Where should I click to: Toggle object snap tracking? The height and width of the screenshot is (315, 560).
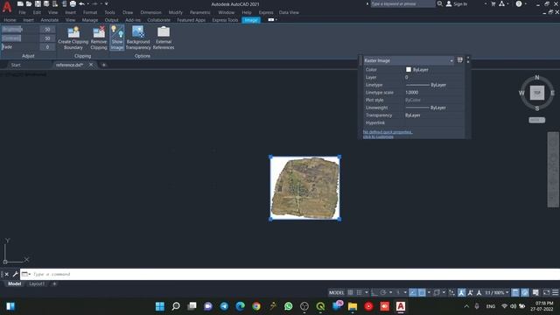(x=413, y=292)
